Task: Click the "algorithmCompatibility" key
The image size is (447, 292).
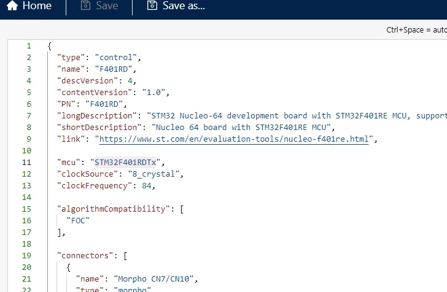Action: (114, 209)
